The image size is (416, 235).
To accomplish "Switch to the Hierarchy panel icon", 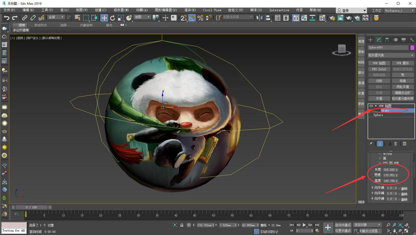I will tap(387, 40).
